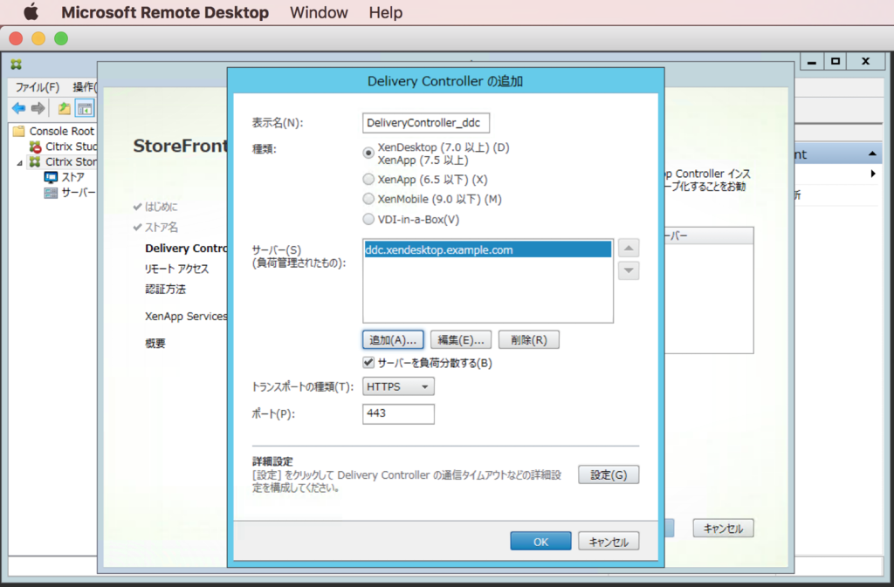Click the 追加(A)... button
The width and height of the screenshot is (894, 587).
click(x=393, y=340)
